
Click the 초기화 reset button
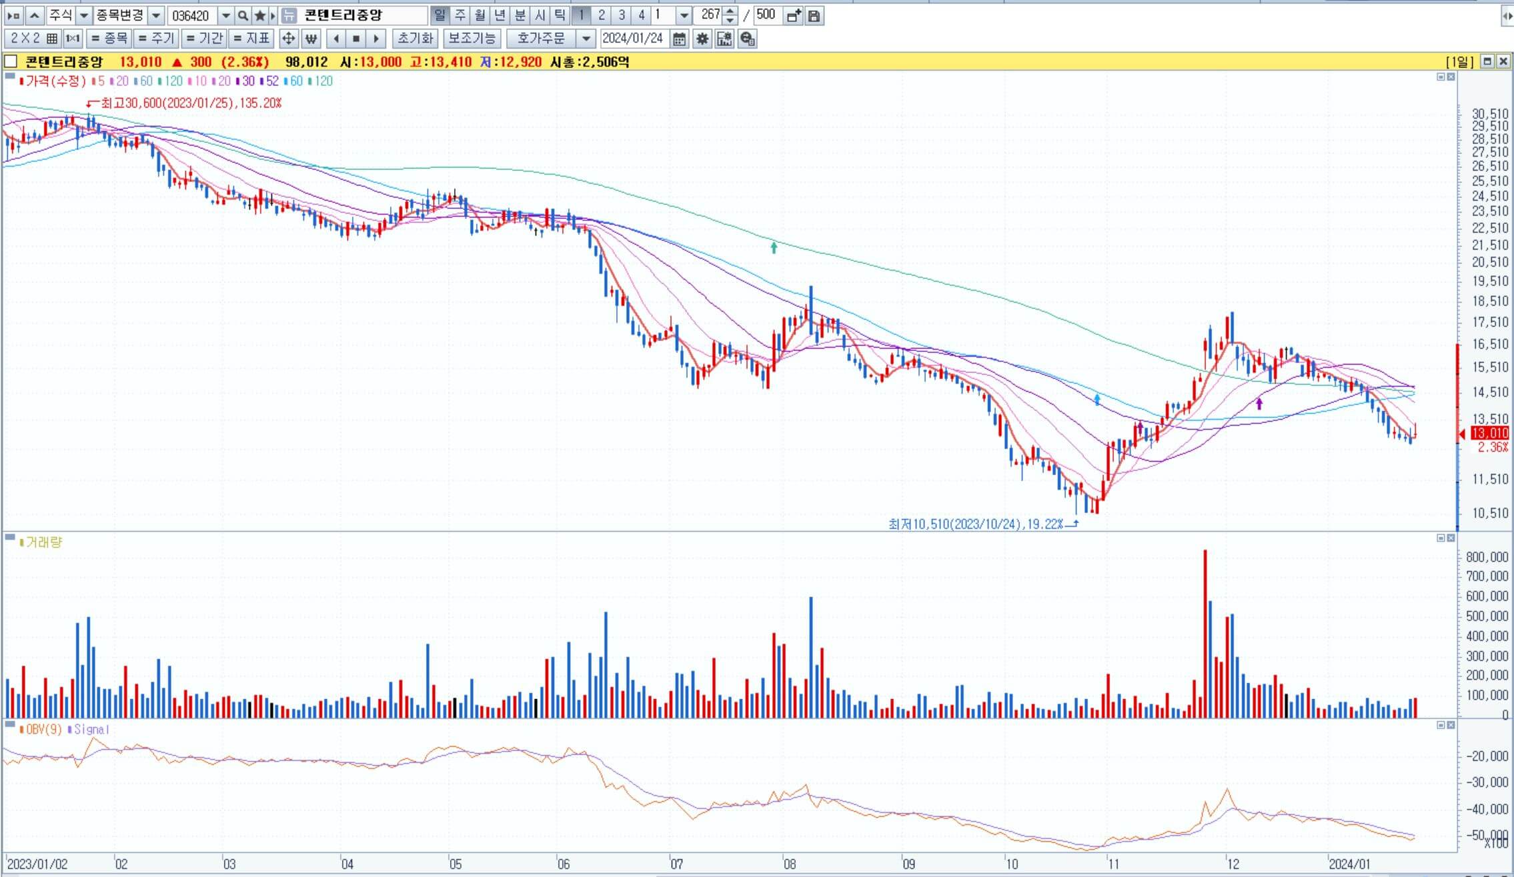click(415, 39)
